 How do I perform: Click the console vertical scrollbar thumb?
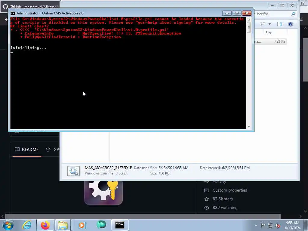coord(249,27)
